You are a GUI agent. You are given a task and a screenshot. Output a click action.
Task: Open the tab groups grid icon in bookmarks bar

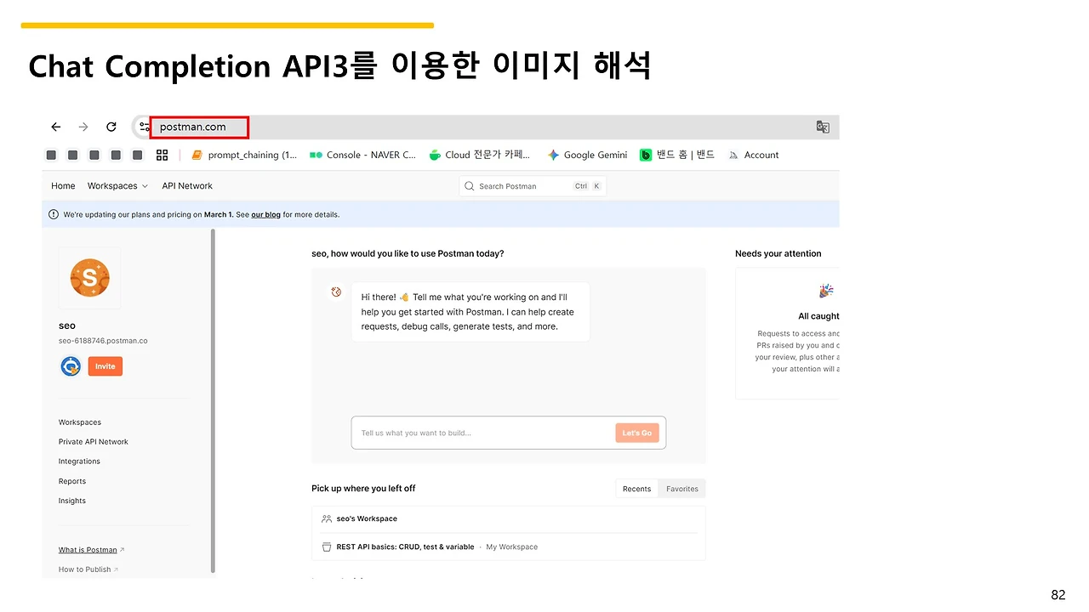point(162,155)
